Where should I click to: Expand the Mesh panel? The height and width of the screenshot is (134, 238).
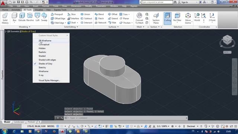tap(141, 27)
